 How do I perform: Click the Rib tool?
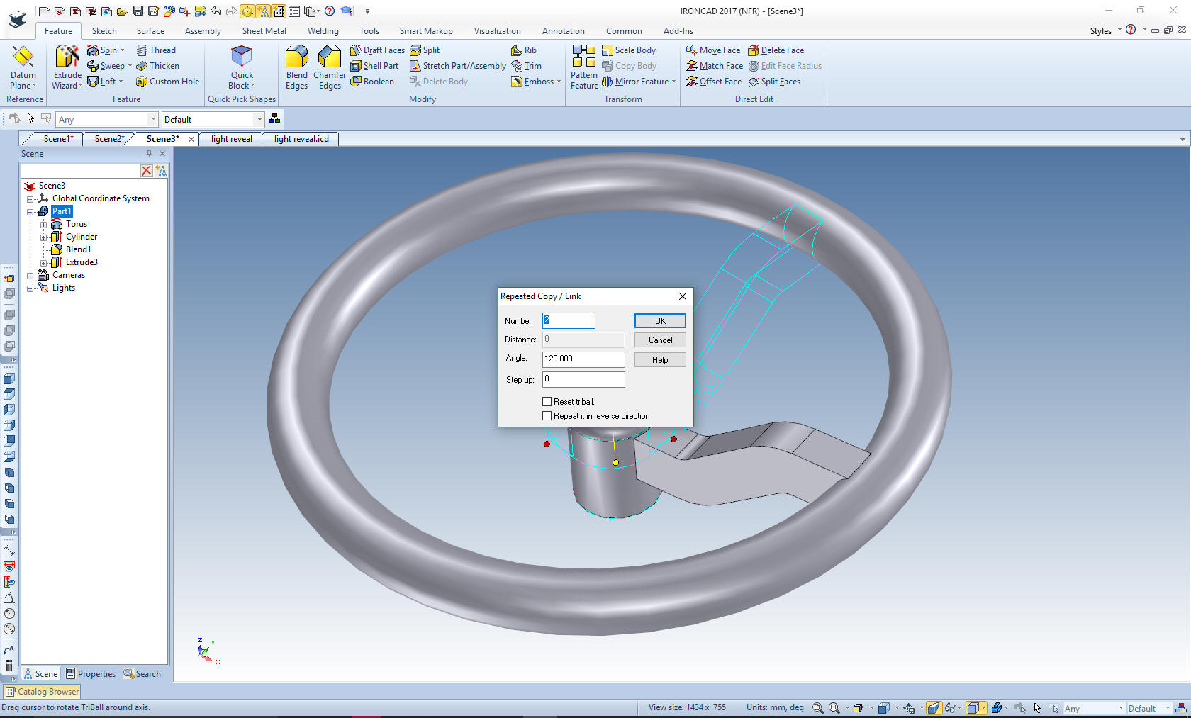[524, 50]
